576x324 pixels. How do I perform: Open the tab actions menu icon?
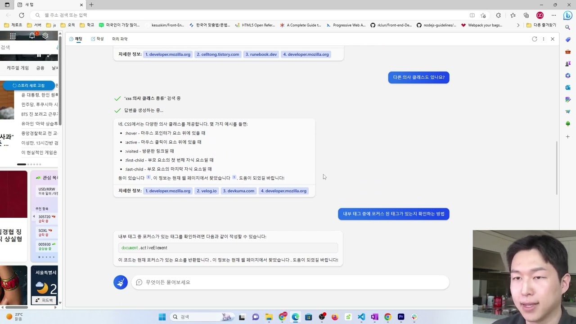point(7,4)
